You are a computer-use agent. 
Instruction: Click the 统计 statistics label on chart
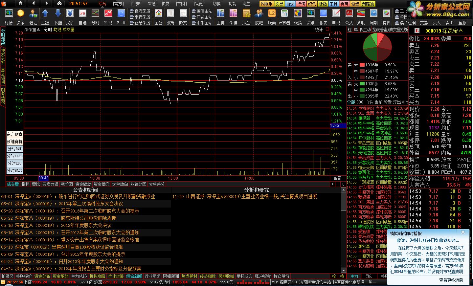(x=319, y=30)
